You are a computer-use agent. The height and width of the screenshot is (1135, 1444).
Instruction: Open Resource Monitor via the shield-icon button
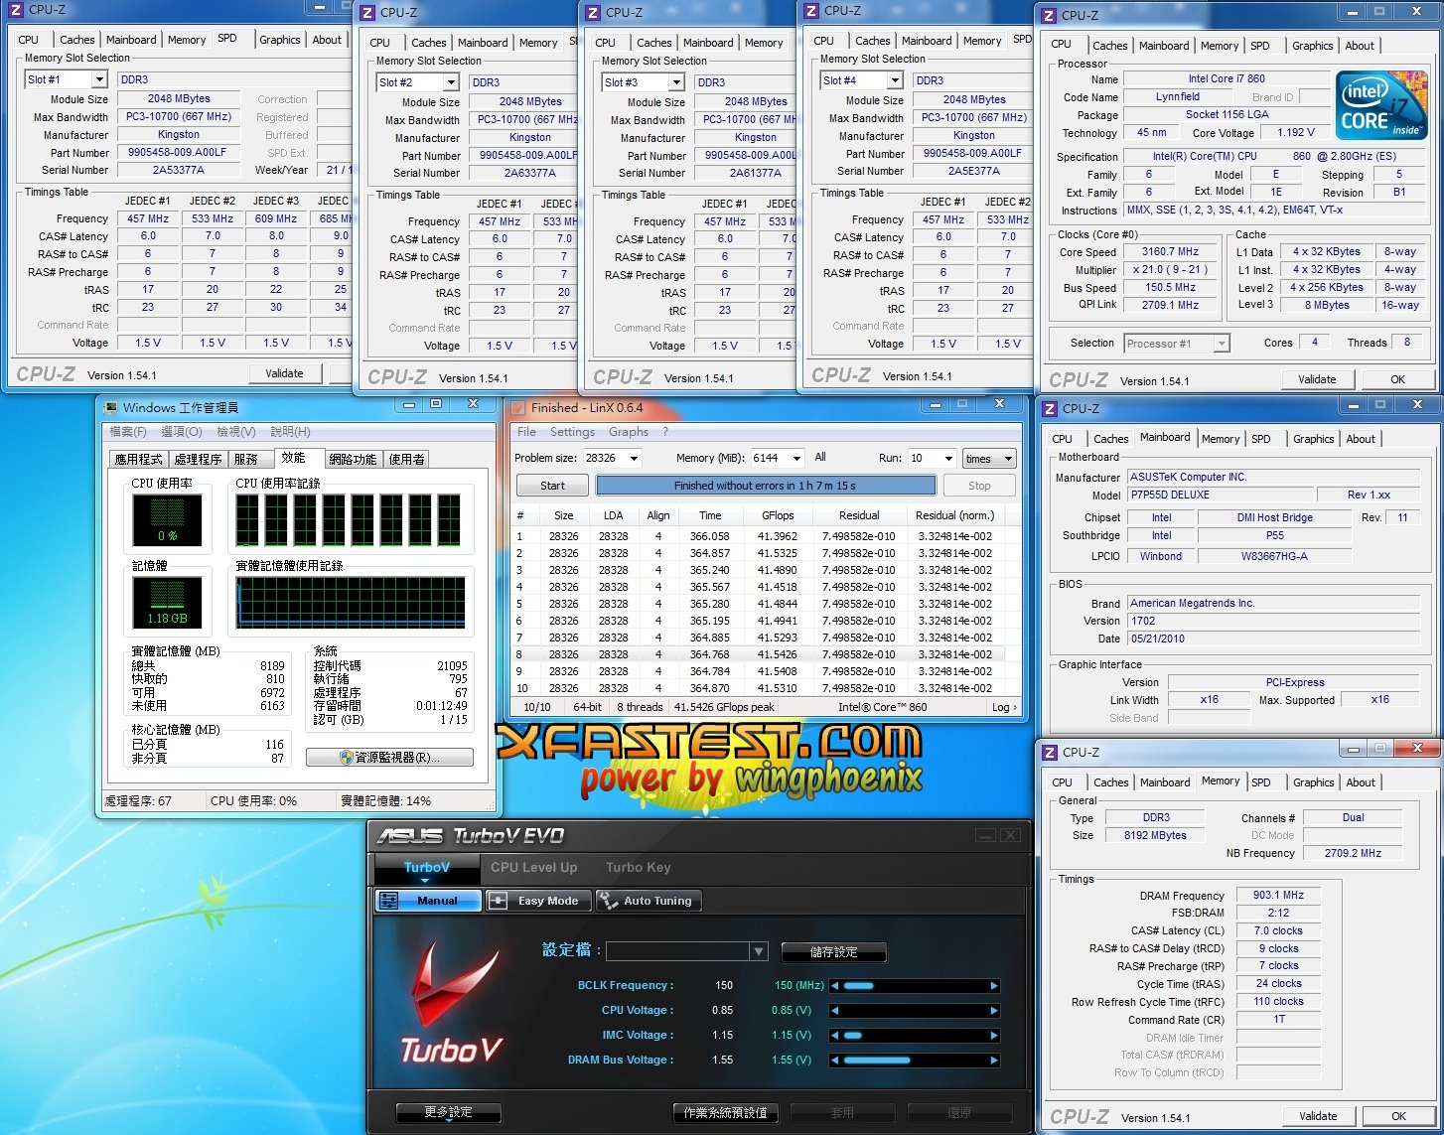[x=389, y=757]
